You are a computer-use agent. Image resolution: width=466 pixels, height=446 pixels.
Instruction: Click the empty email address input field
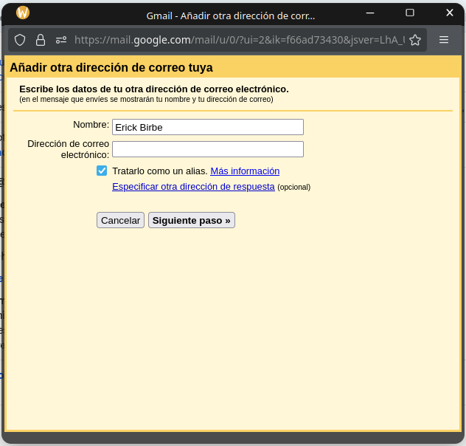pos(207,149)
